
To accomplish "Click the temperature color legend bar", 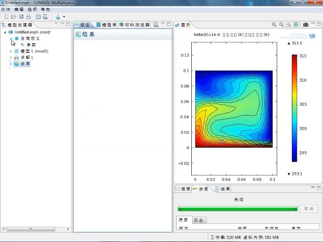I will pyautogui.click(x=295, y=108).
